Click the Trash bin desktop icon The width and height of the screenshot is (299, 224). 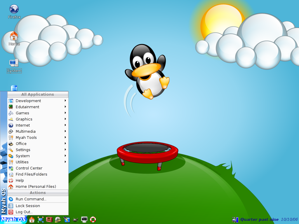coord(14,88)
